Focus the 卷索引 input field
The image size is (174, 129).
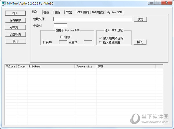pos(61,25)
